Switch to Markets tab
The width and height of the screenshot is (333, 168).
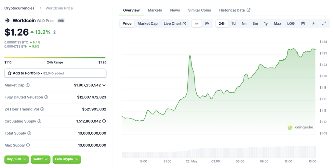155,10
